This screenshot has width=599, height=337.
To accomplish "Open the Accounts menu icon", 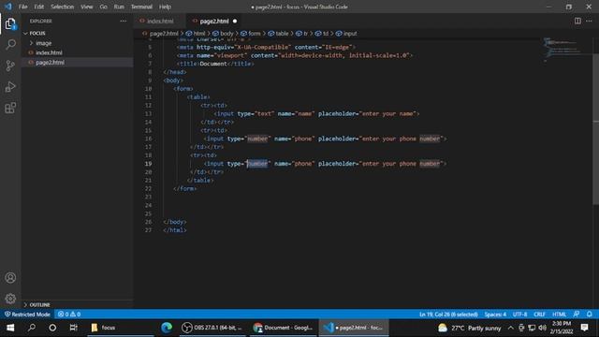I will pos(10,278).
